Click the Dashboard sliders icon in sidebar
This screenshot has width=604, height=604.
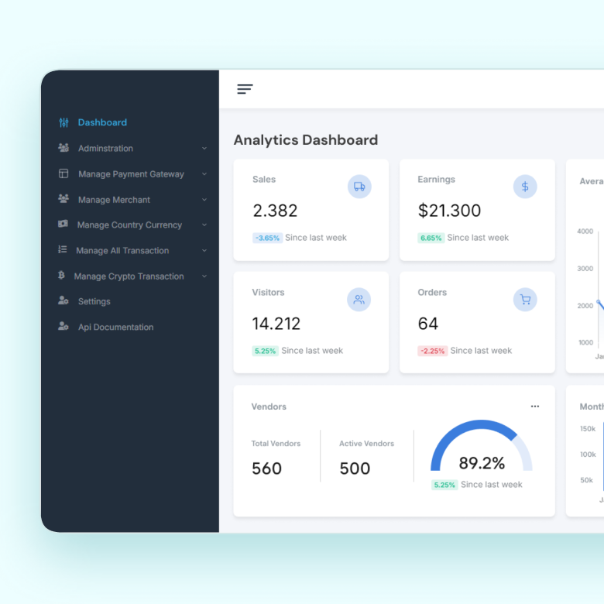pos(63,122)
